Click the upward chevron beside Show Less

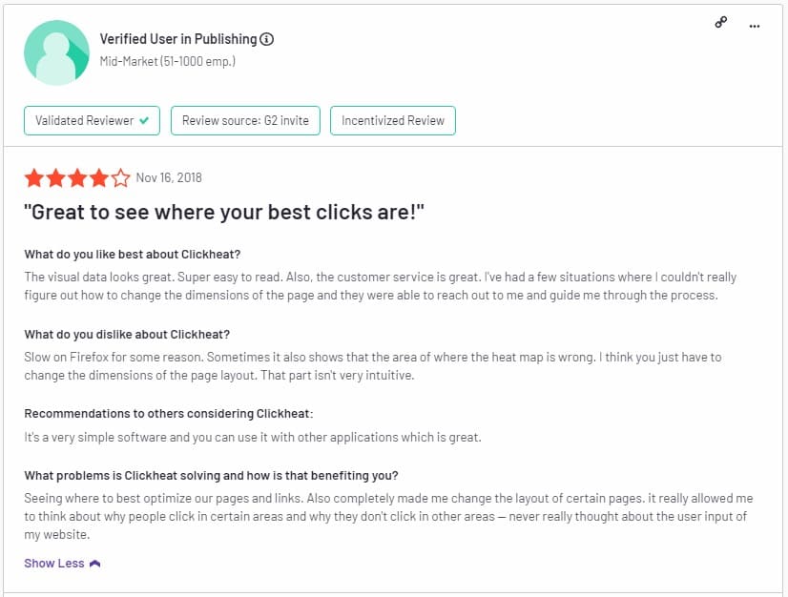click(x=95, y=564)
